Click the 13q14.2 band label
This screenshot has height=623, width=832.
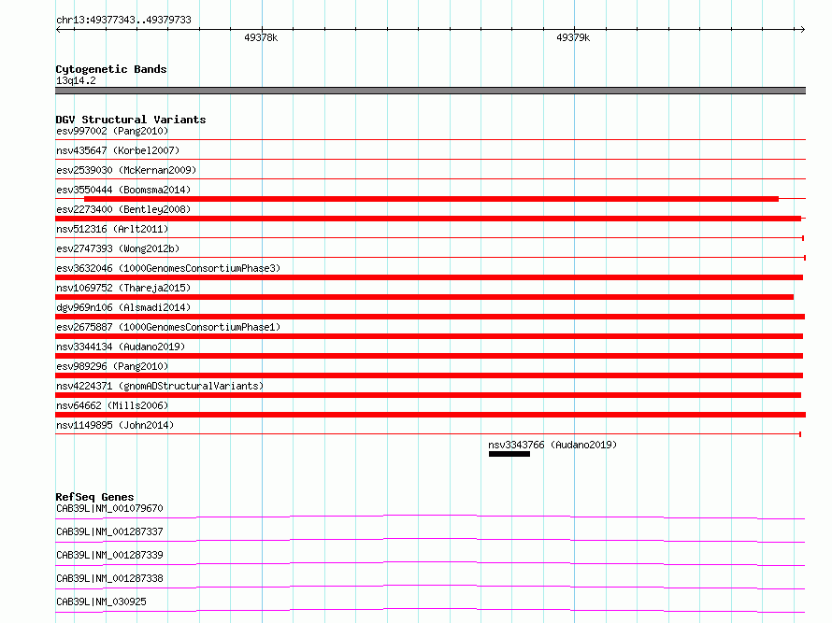(76, 80)
